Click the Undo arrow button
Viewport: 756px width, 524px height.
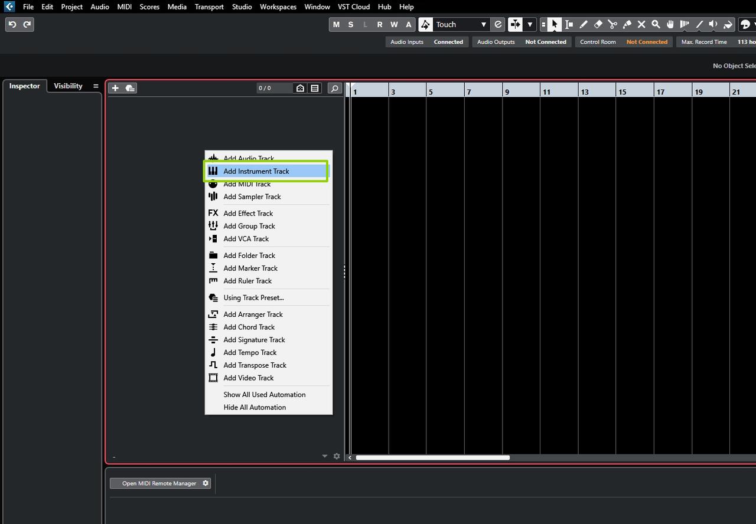tap(12, 24)
